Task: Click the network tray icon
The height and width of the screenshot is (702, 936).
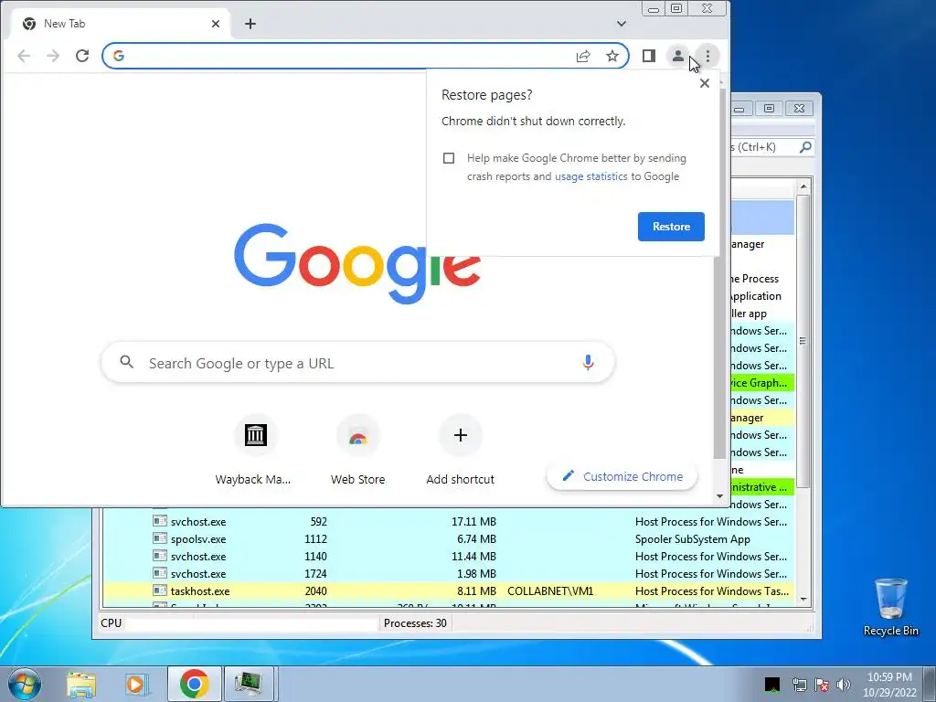Action: pos(799,685)
